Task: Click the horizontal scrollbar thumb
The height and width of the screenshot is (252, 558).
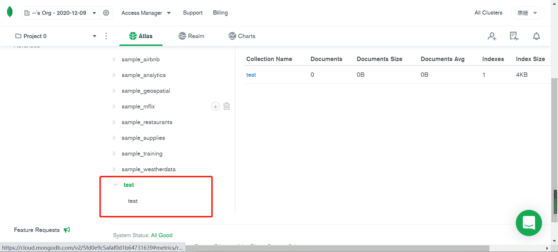Action: coord(337,248)
